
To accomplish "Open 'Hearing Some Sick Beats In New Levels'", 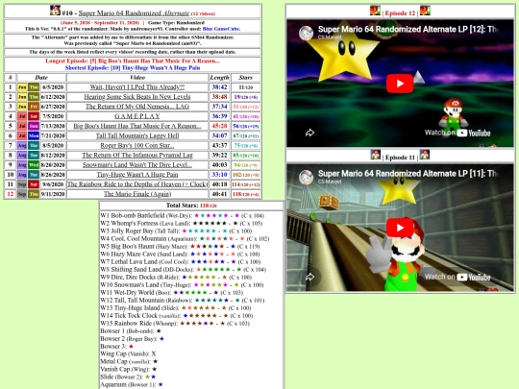I will pos(137,97).
